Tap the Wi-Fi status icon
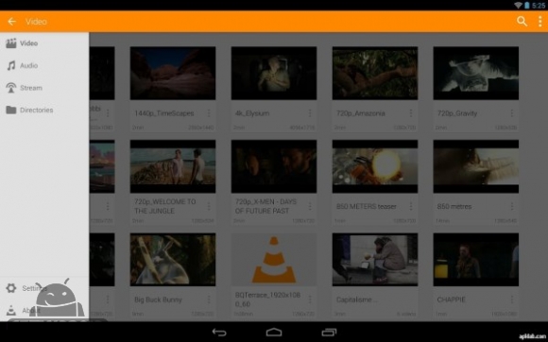The height and width of the screenshot is (342, 548). 518,5
